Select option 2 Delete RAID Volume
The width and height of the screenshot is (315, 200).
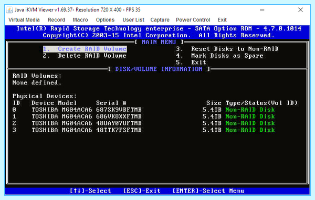pos(85,56)
